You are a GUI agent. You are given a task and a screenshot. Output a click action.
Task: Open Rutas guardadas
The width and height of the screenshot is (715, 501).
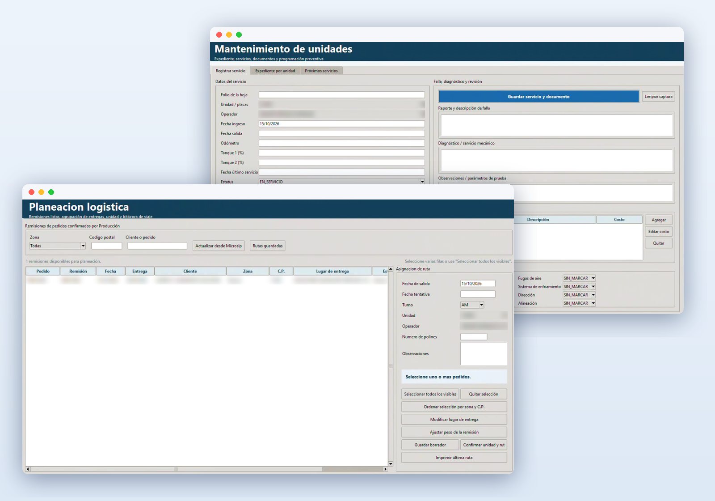pos(268,246)
